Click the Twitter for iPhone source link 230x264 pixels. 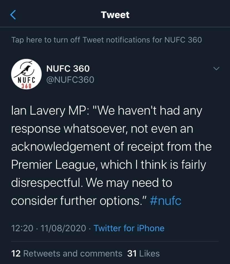(129, 228)
